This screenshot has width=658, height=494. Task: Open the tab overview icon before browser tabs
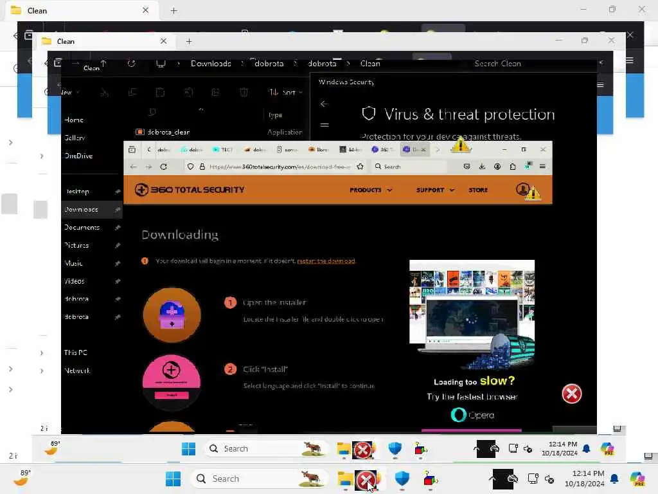[132, 149]
